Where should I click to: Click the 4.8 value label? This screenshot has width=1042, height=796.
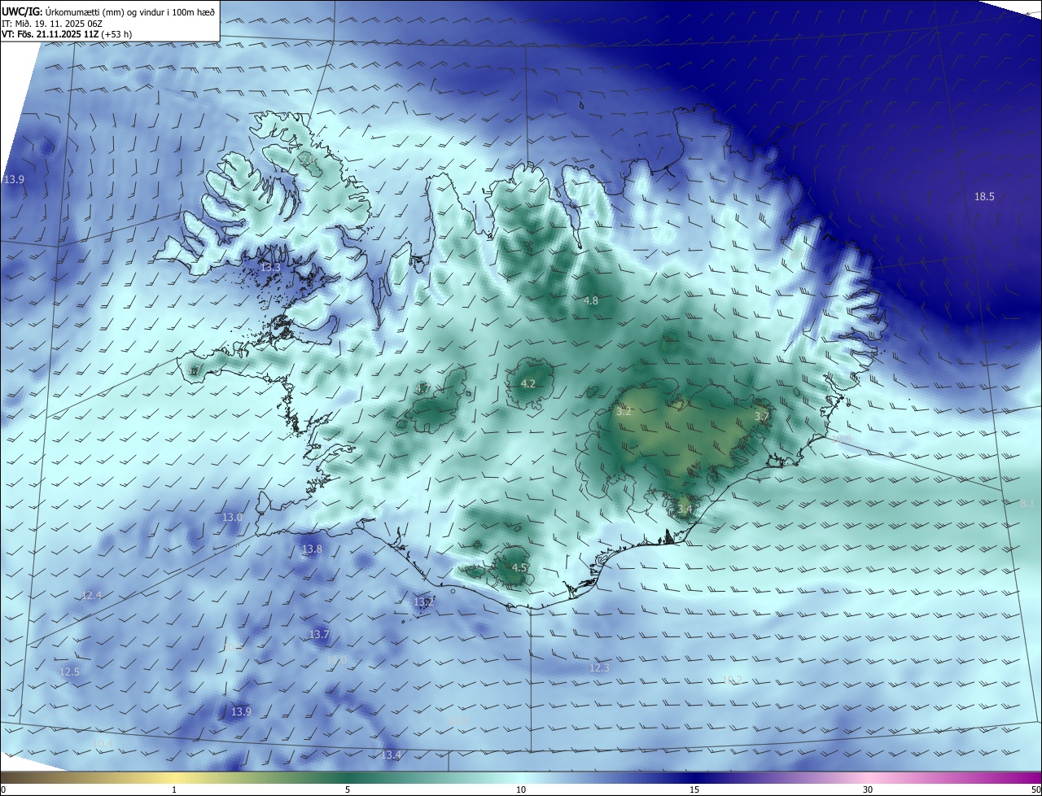click(591, 300)
